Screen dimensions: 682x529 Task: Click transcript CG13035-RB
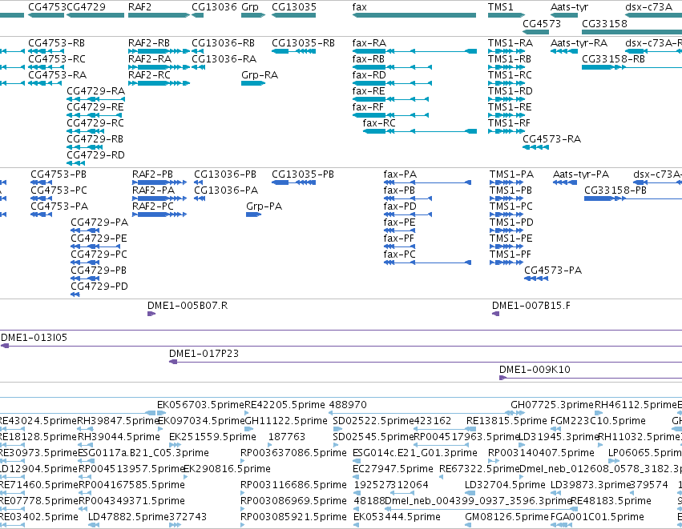point(293,51)
